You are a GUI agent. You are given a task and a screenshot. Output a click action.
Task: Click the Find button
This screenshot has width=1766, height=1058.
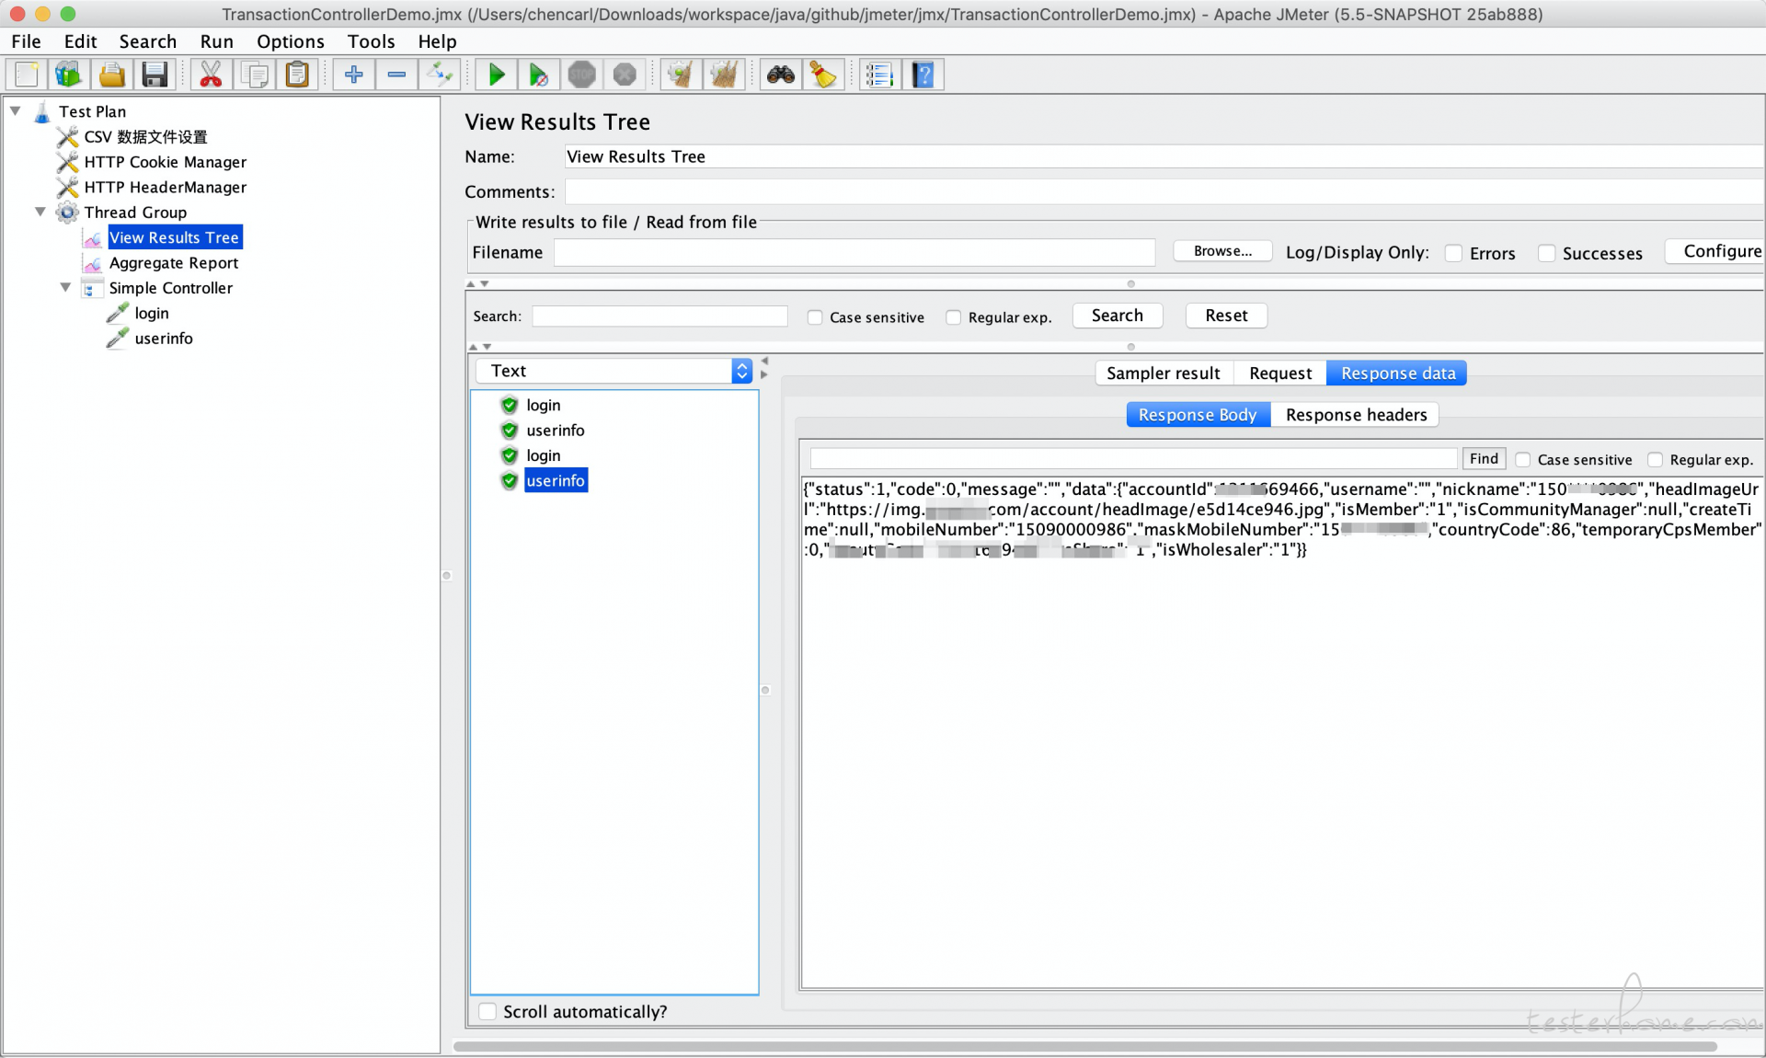click(x=1483, y=458)
